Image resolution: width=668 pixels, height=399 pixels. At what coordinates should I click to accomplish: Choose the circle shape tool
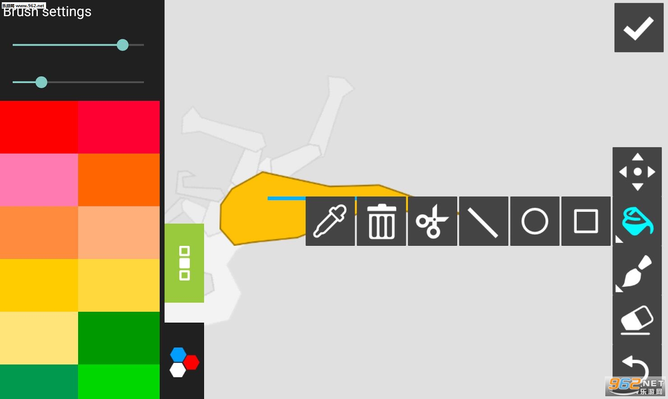click(535, 221)
